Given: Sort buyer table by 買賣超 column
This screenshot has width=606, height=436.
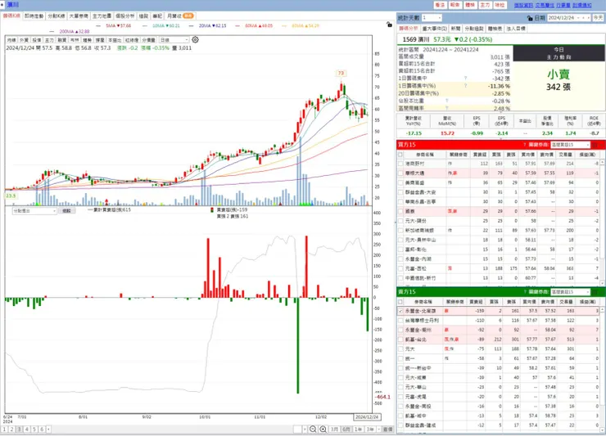Looking at the screenshot, I should pos(480,155).
